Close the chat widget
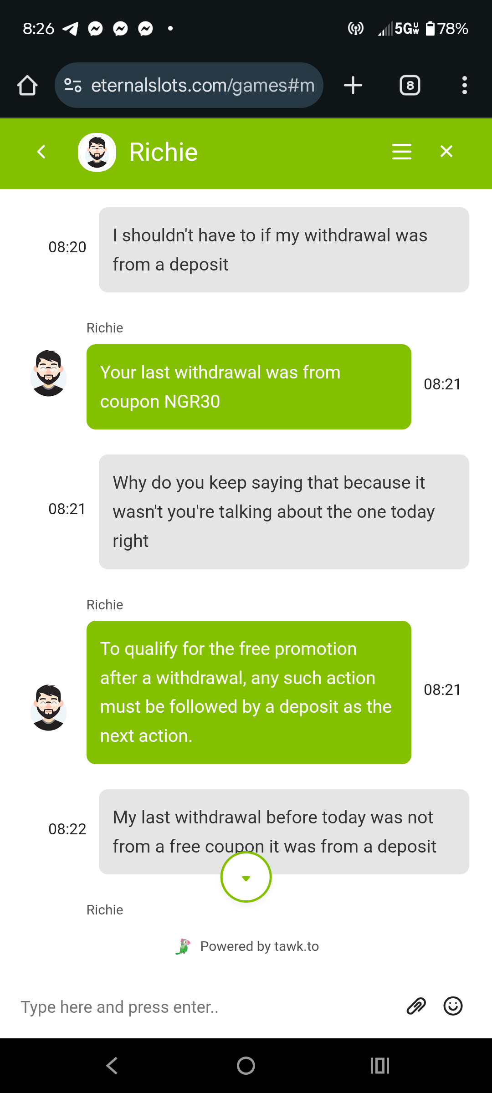The width and height of the screenshot is (492, 1093). tap(446, 152)
